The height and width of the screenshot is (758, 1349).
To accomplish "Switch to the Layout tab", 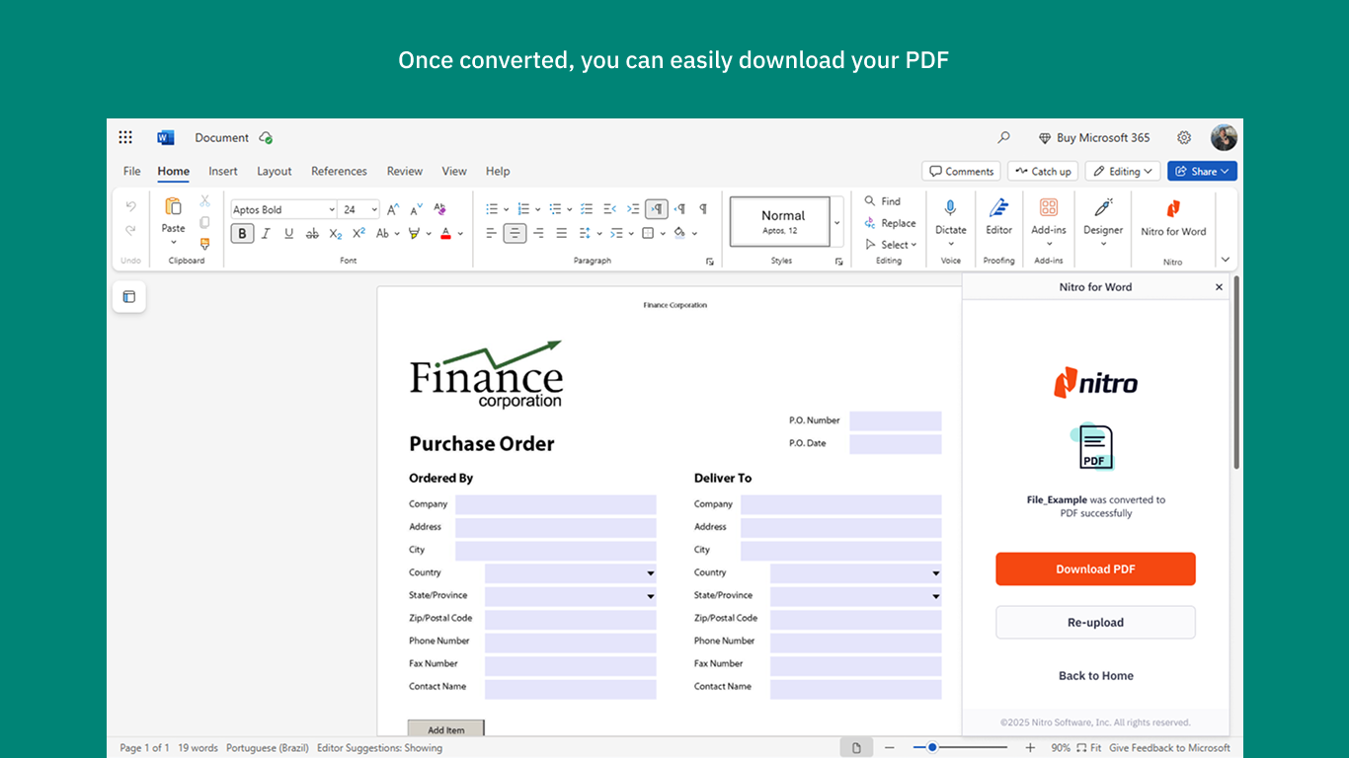I will [x=275, y=171].
